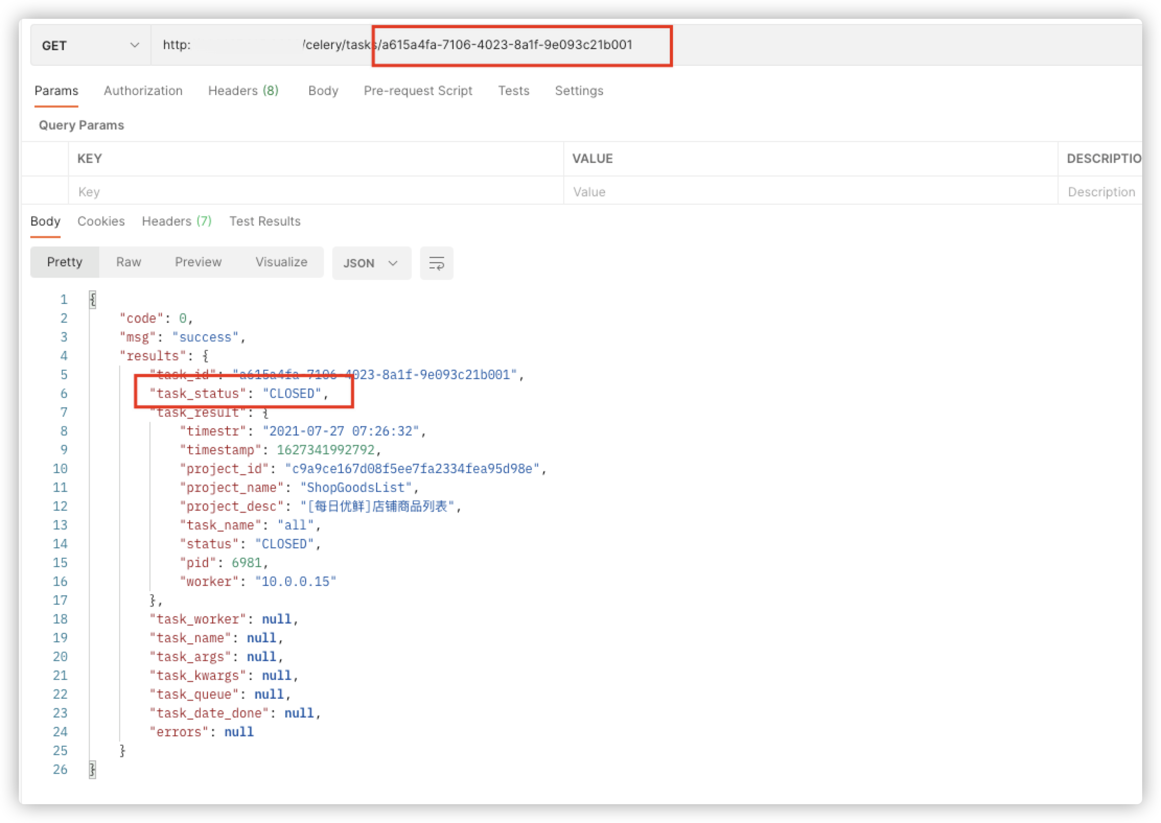Screen dimensions: 1161x823
Task: Switch response view to Raw
Action: pyautogui.click(x=128, y=262)
